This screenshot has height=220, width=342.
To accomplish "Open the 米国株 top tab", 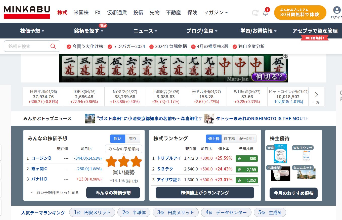I will point(81,12).
